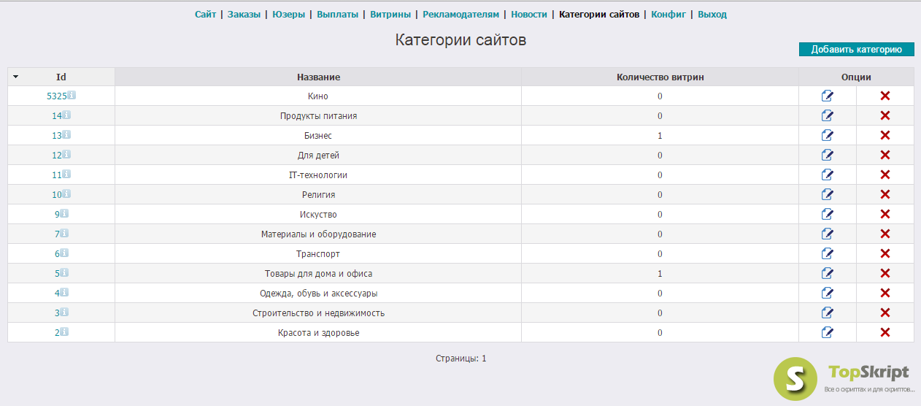Select Категории сайтов menu item
The image size is (921, 406).
(x=599, y=14)
